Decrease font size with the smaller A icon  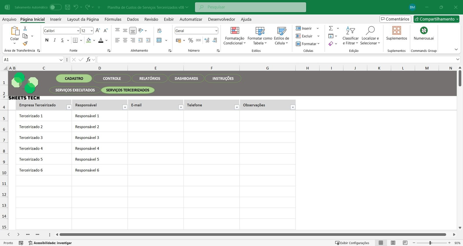[106, 30]
